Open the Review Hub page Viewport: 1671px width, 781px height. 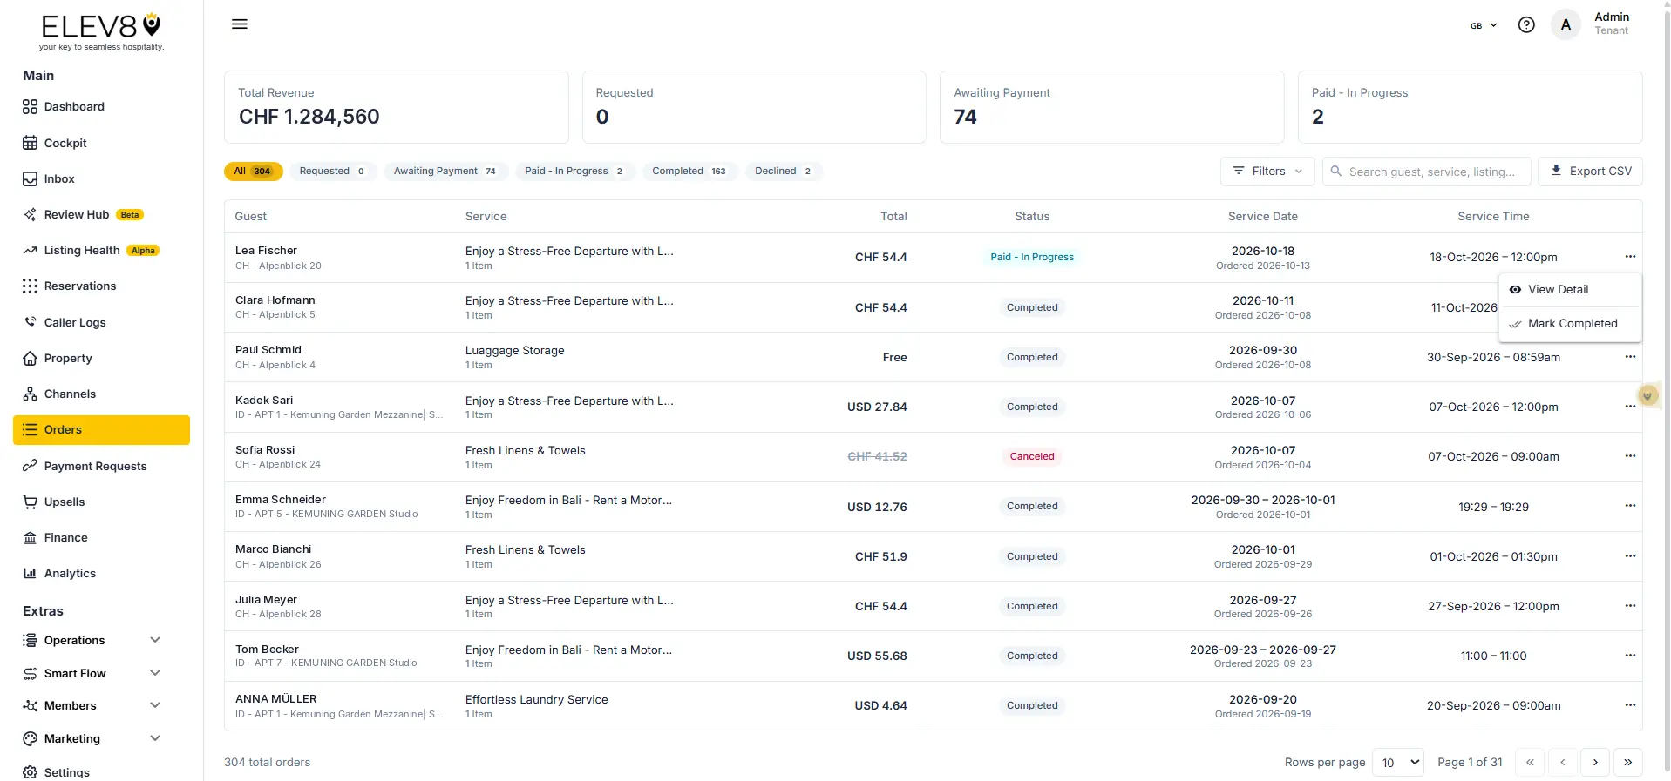pyautogui.click(x=101, y=215)
